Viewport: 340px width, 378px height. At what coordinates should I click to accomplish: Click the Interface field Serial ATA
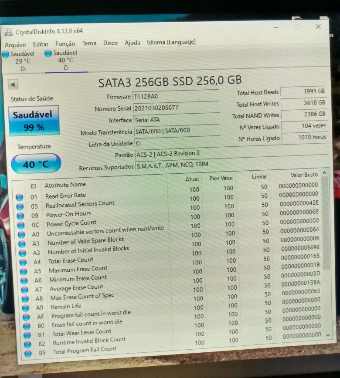[177, 119]
